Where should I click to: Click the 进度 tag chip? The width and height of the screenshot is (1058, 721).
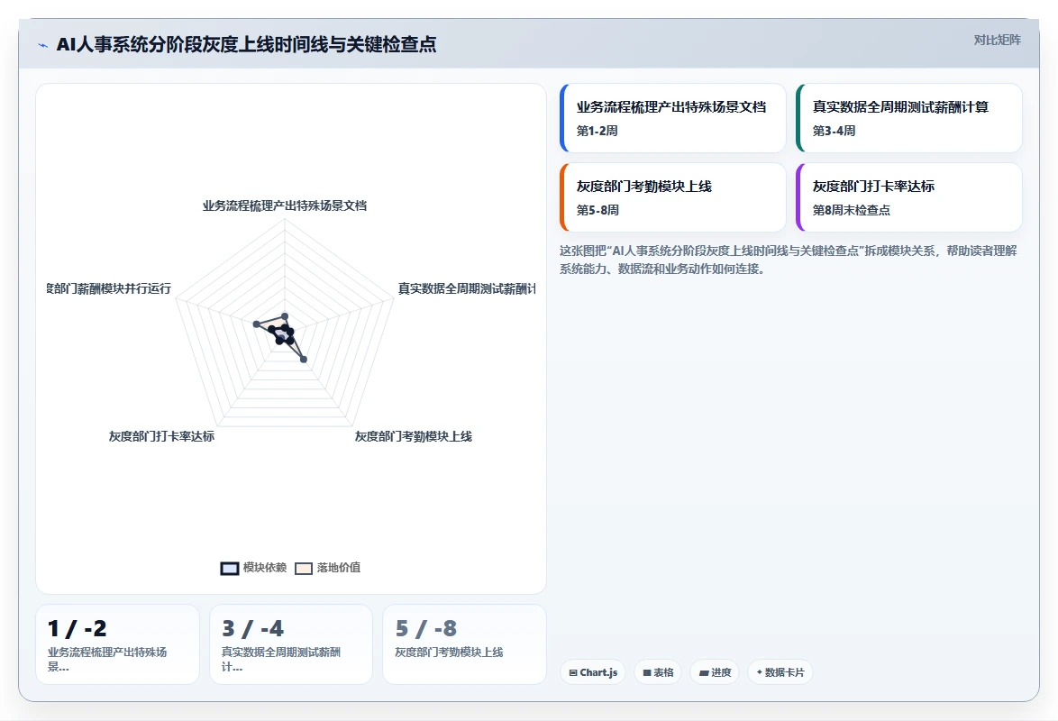[715, 672]
